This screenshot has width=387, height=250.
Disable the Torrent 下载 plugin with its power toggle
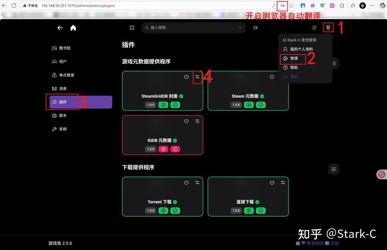tap(186, 182)
